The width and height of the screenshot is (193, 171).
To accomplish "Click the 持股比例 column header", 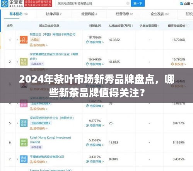I will point(95,26).
